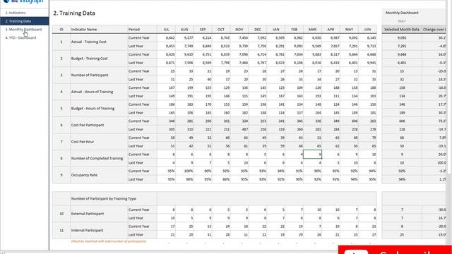452x254 pixels.
Task: Click the 'APR' month column header
Action: [331, 30]
